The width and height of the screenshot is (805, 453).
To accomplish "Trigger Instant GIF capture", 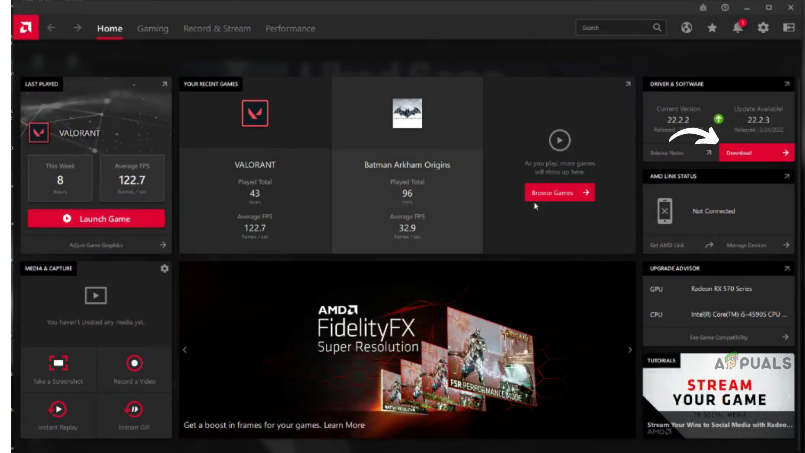I will tap(134, 409).
